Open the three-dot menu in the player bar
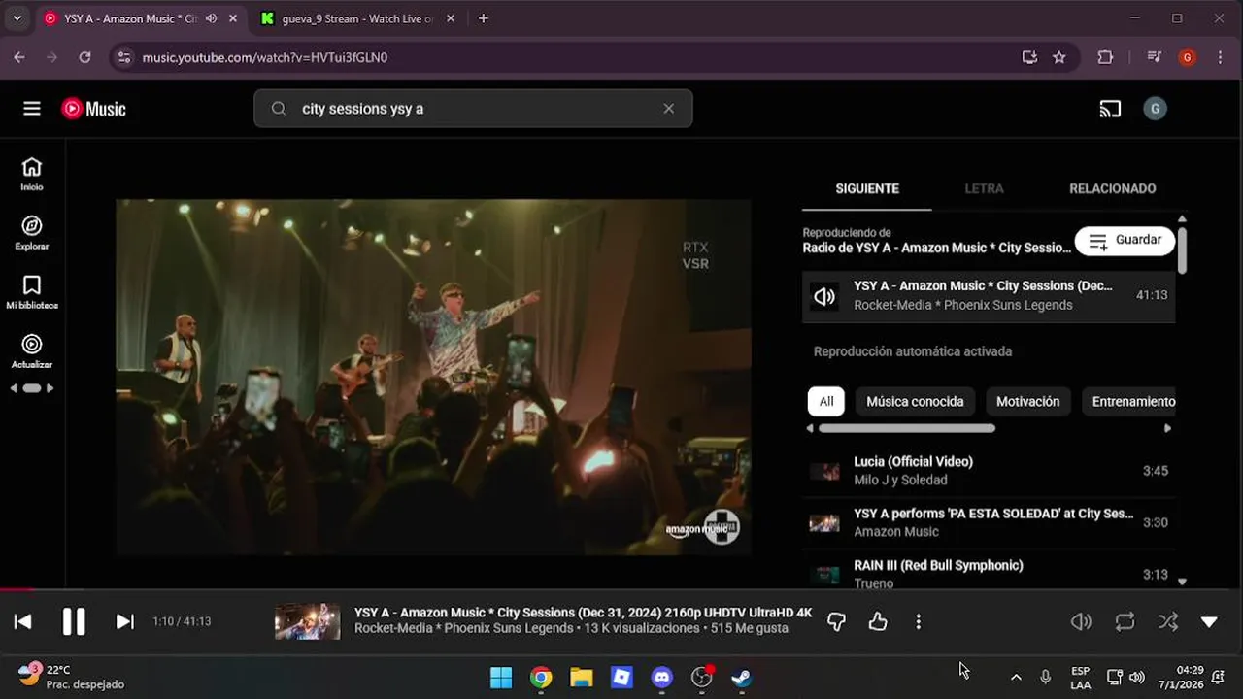 pyautogui.click(x=919, y=621)
